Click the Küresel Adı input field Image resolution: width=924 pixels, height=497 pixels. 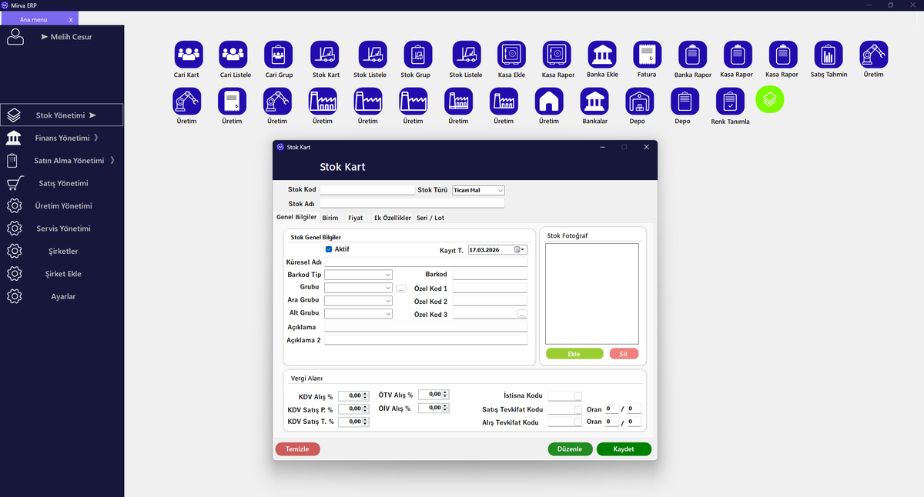pos(426,262)
